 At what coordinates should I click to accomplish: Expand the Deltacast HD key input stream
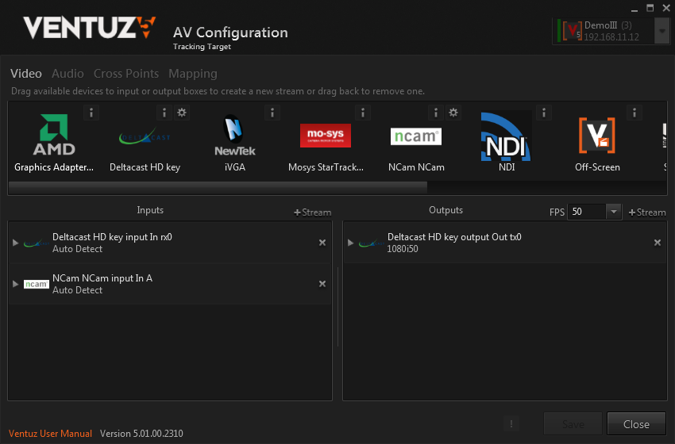[x=15, y=243]
